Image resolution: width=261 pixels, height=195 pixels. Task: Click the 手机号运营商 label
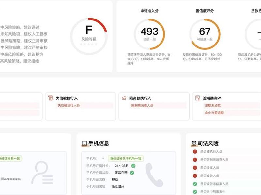tap(97, 179)
